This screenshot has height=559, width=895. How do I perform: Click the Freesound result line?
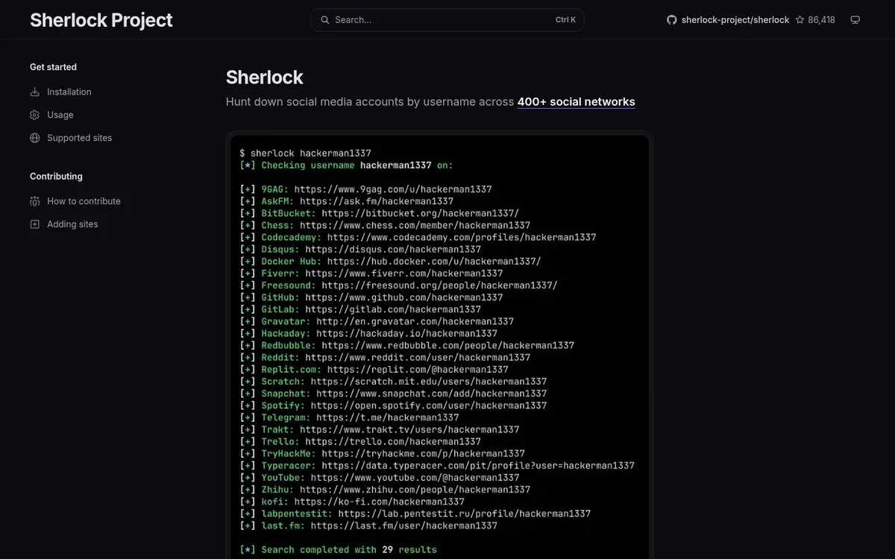[x=398, y=285]
